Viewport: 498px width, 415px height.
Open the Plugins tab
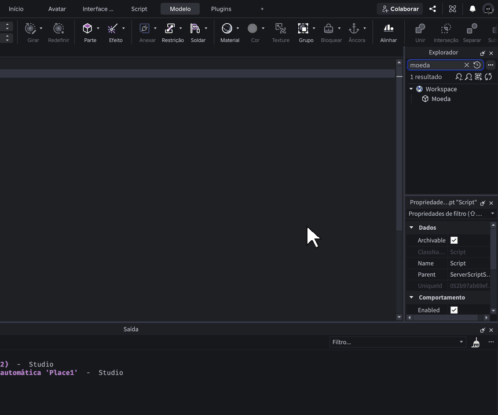(x=221, y=9)
